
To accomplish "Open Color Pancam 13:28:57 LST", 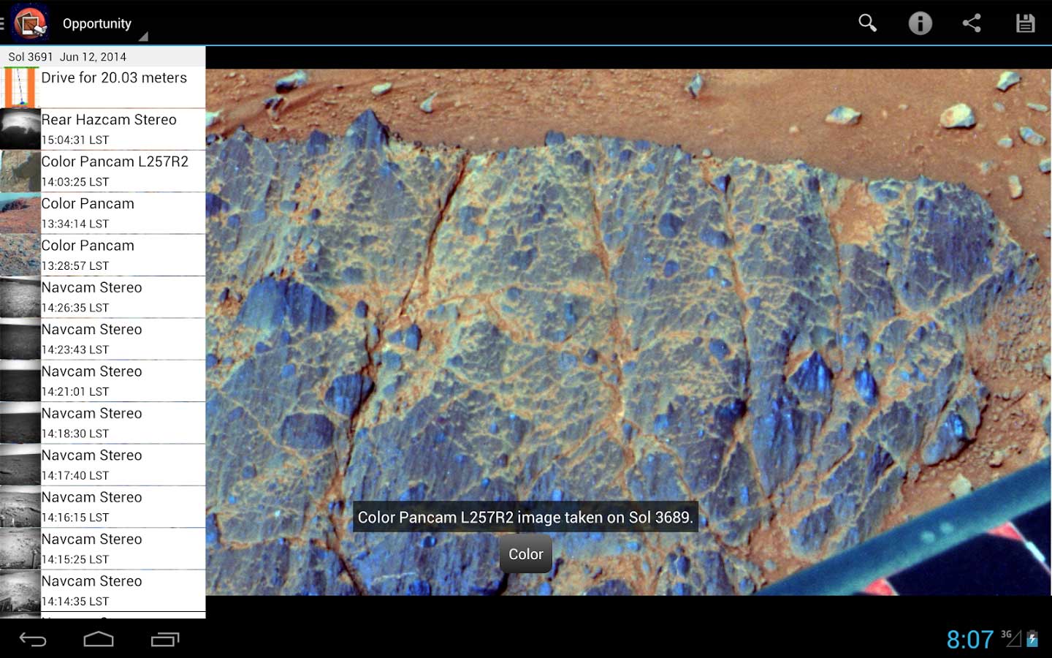I will click(x=102, y=255).
